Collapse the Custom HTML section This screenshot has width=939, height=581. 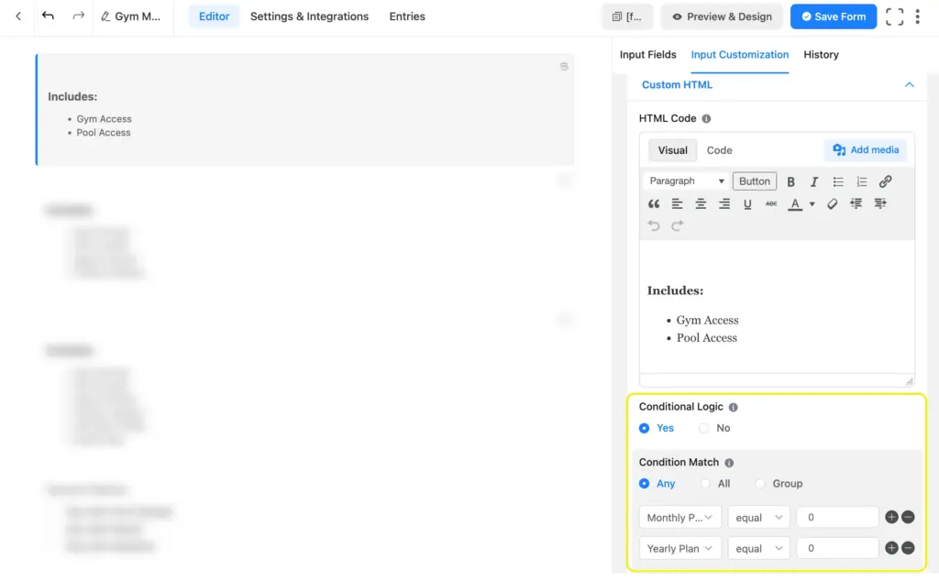908,84
